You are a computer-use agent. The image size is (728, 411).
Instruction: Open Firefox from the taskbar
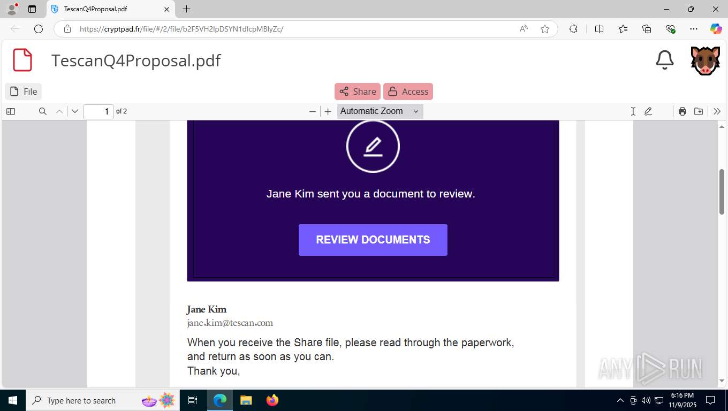[272, 400]
